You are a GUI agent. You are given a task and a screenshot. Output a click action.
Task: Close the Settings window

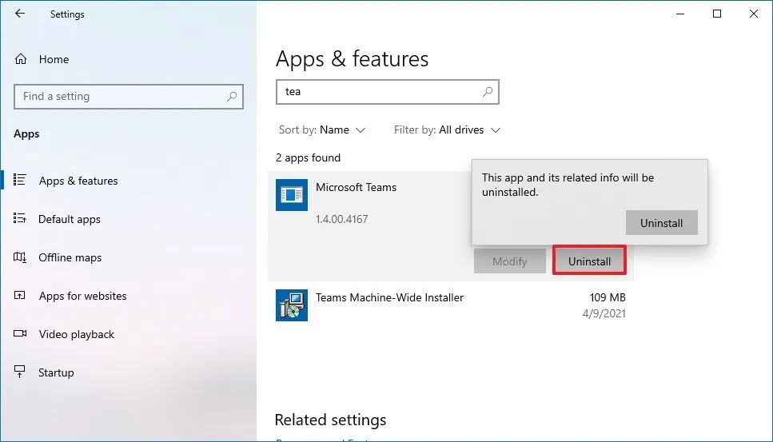(x=754, y=14)
